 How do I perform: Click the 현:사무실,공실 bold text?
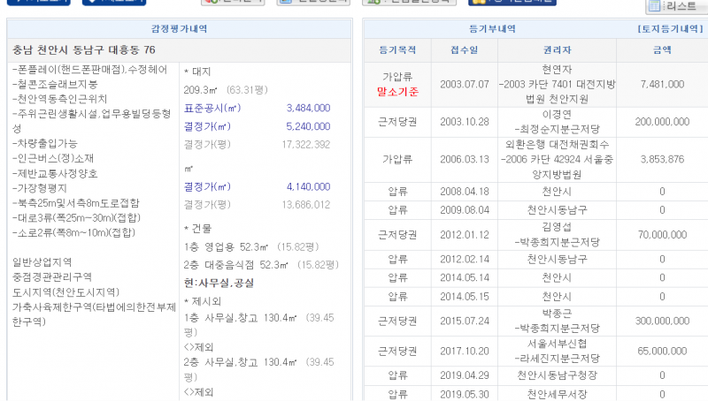coord(218,281)
